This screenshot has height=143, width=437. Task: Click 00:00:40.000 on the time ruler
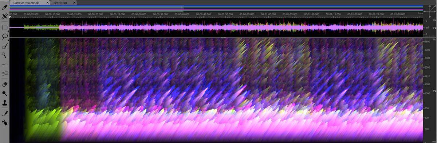[x=182, y=14]
